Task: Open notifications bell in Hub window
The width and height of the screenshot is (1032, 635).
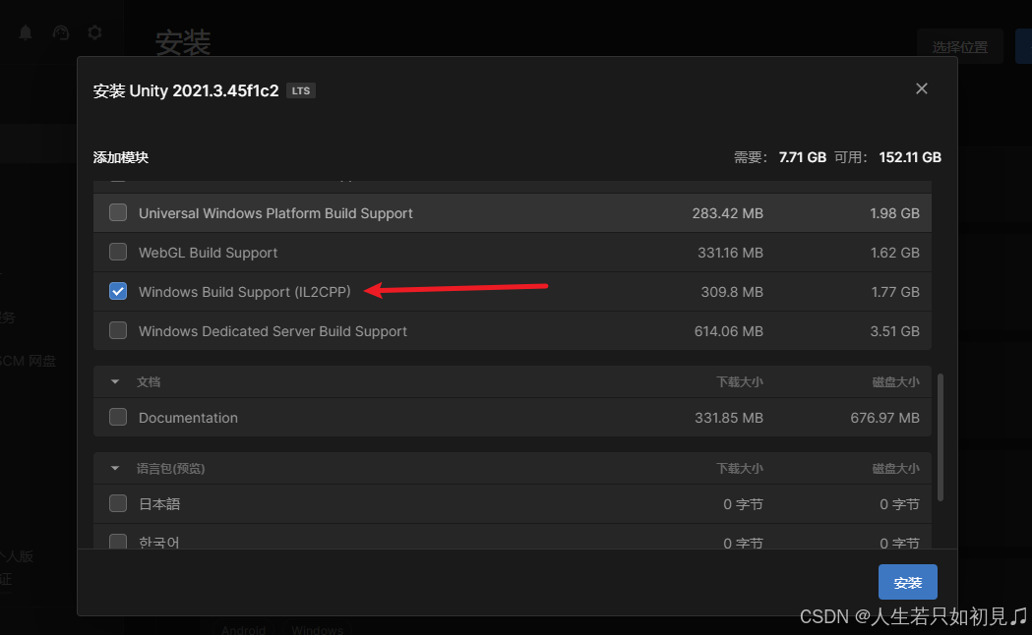Action: (26, 32)
